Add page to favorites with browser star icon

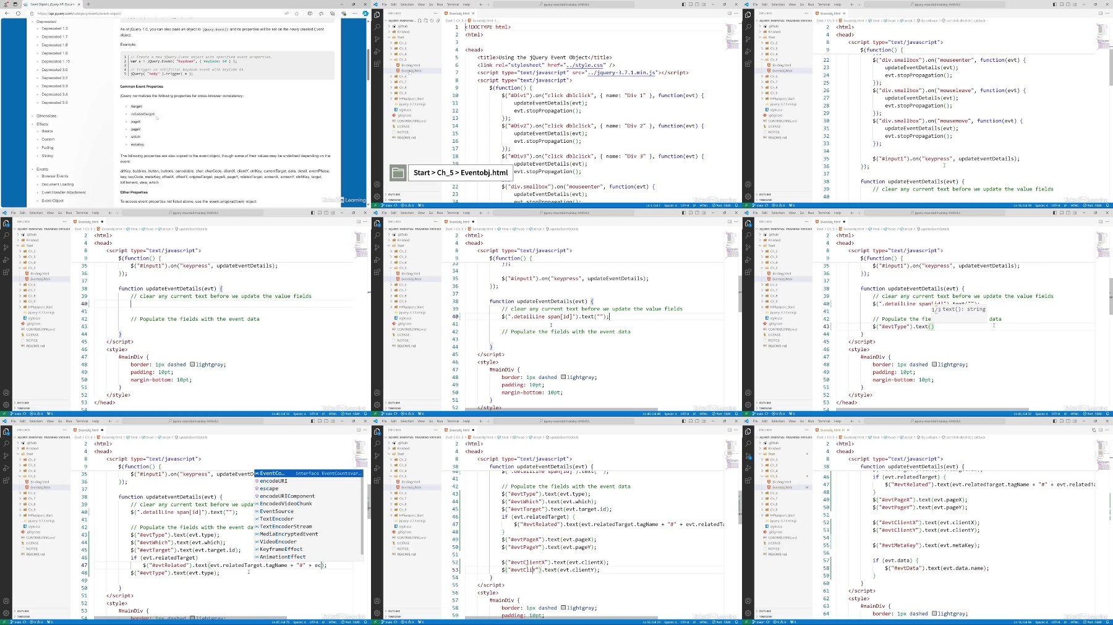coord(296,13)
